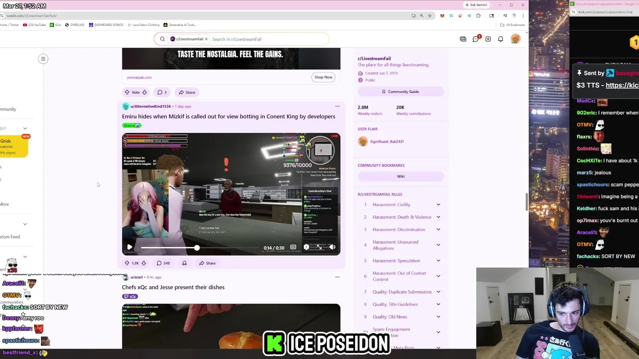Open video player settings gear
639x359 pixels.
click(306, 247)
